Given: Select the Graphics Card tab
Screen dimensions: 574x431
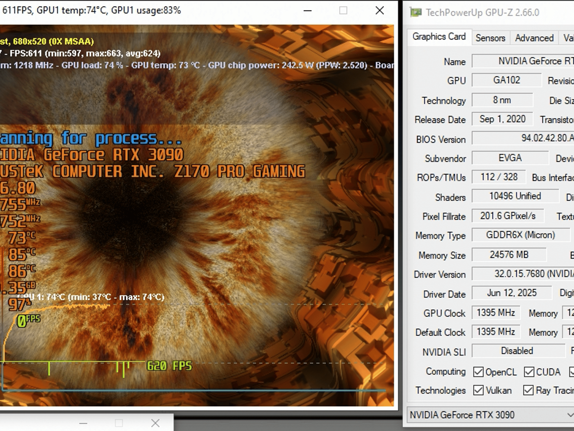Looking at the screenshot, I should pyautogui.click(x=439, y=37).
